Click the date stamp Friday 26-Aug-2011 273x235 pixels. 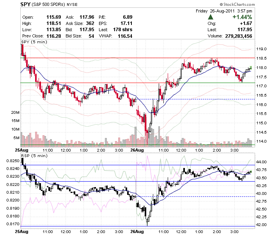(x=215, y=11)
